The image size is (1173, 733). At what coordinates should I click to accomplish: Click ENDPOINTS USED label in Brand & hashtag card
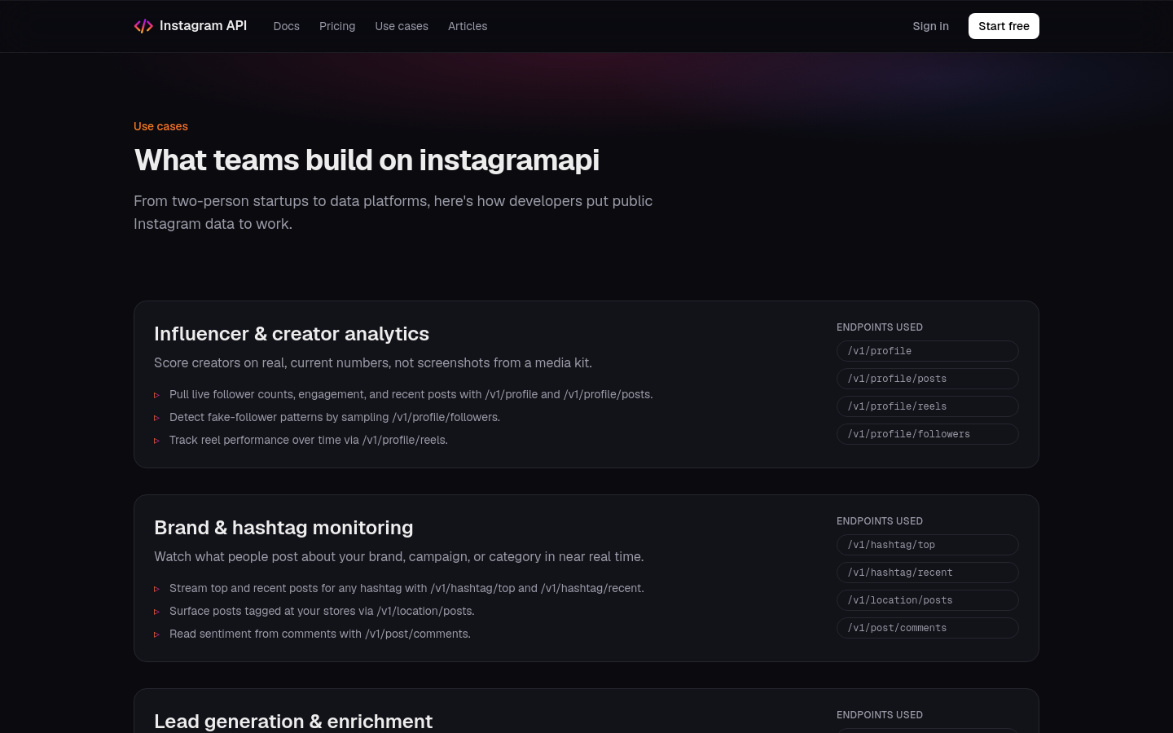(880, 521)
